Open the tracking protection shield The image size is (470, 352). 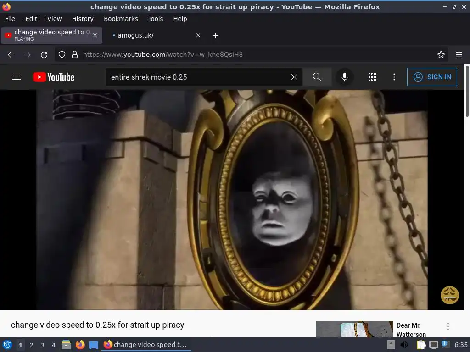click(x=62, y=55)
